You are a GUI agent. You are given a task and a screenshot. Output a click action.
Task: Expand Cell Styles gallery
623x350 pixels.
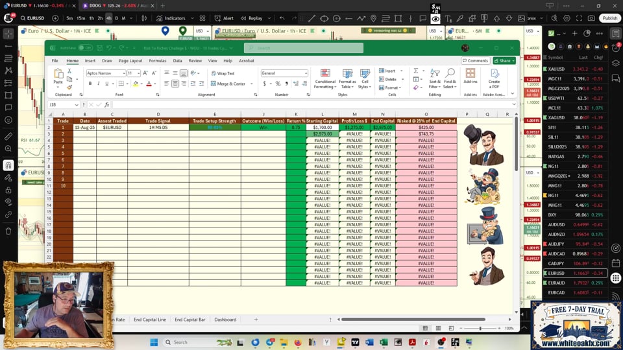(364, 78)
